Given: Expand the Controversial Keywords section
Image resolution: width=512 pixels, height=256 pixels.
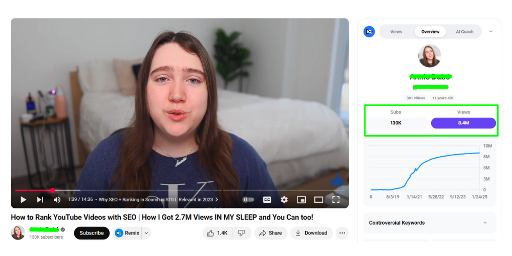Looking at the screenshot, I should pos(485,223).
